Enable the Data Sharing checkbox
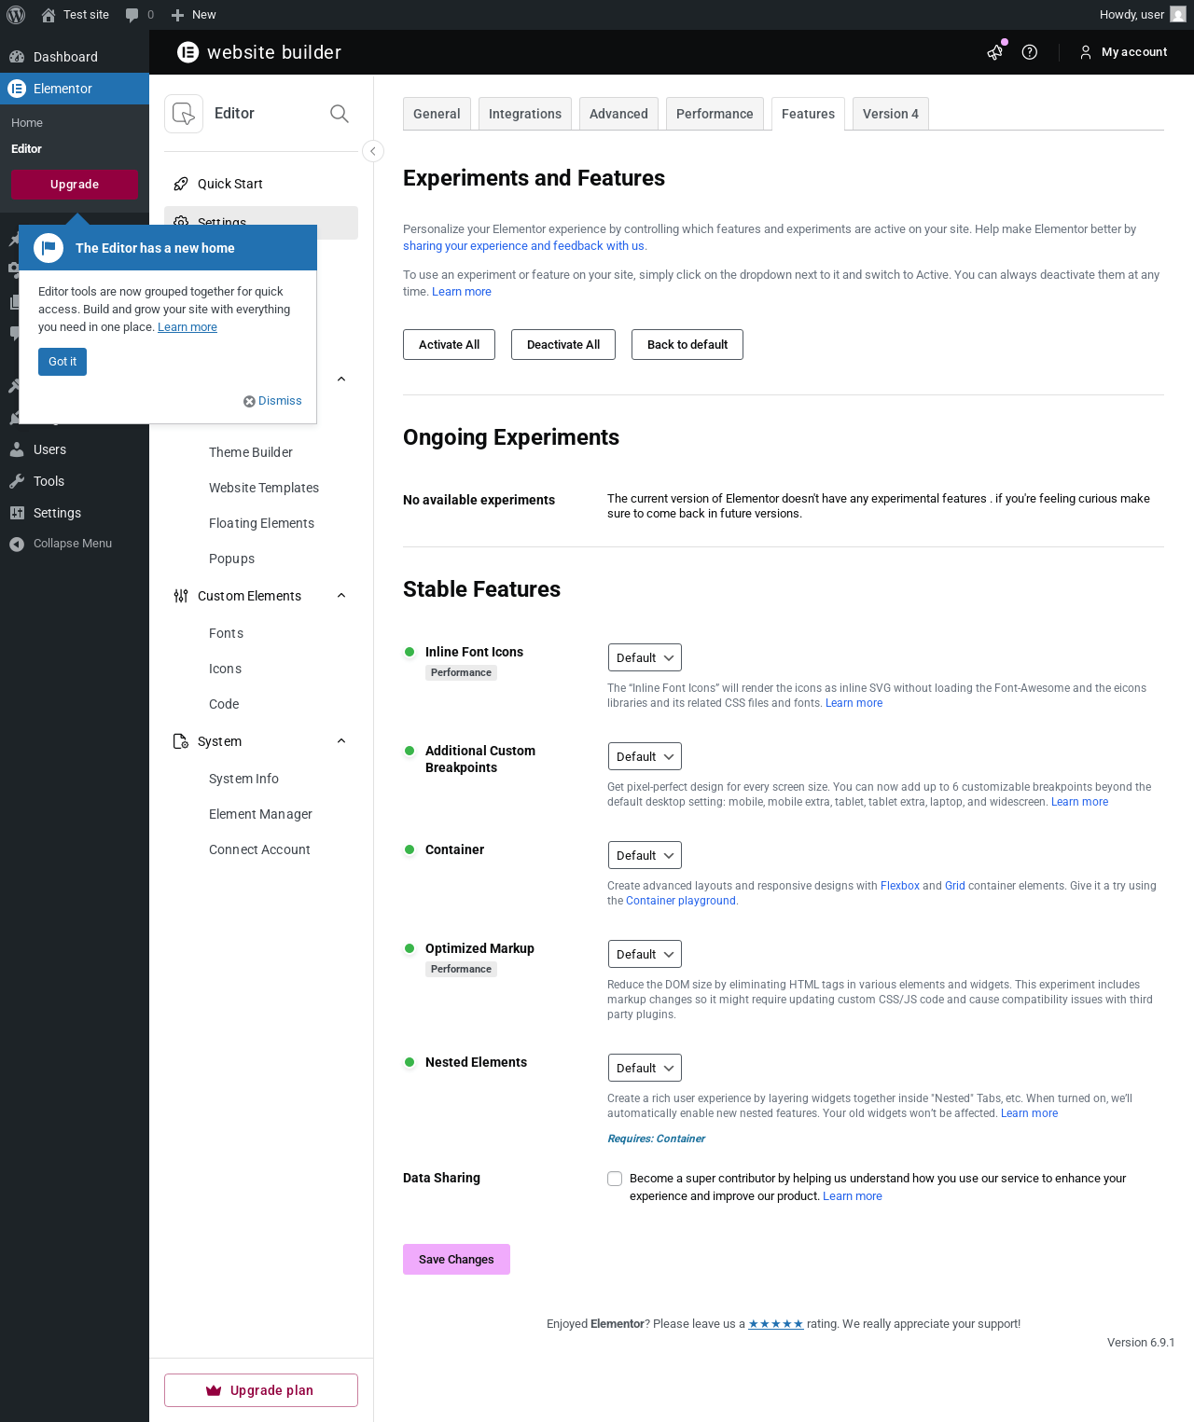The width and height of the screenshot is (1194, 1422). (x=615, y=1179)
